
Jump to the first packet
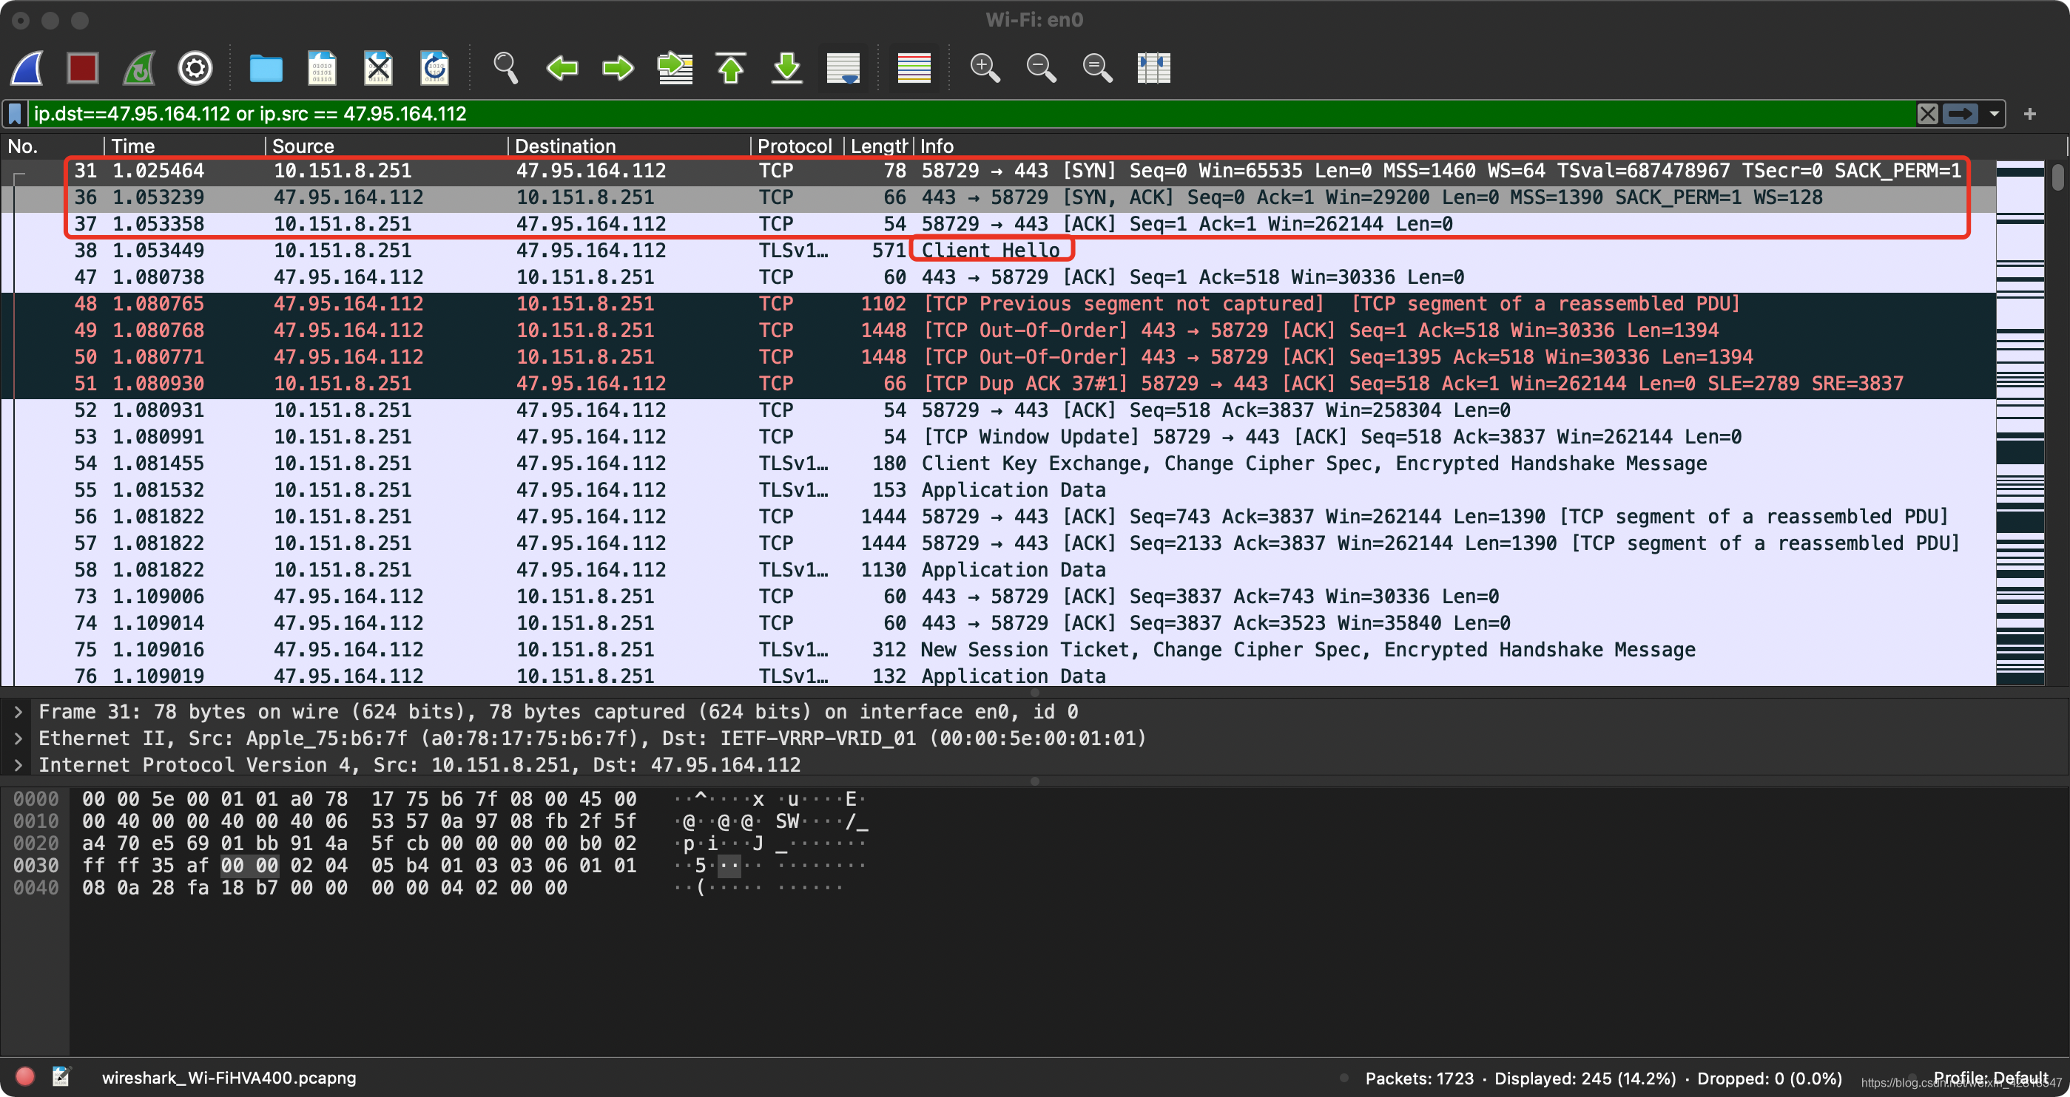click(x=730, y=68)
